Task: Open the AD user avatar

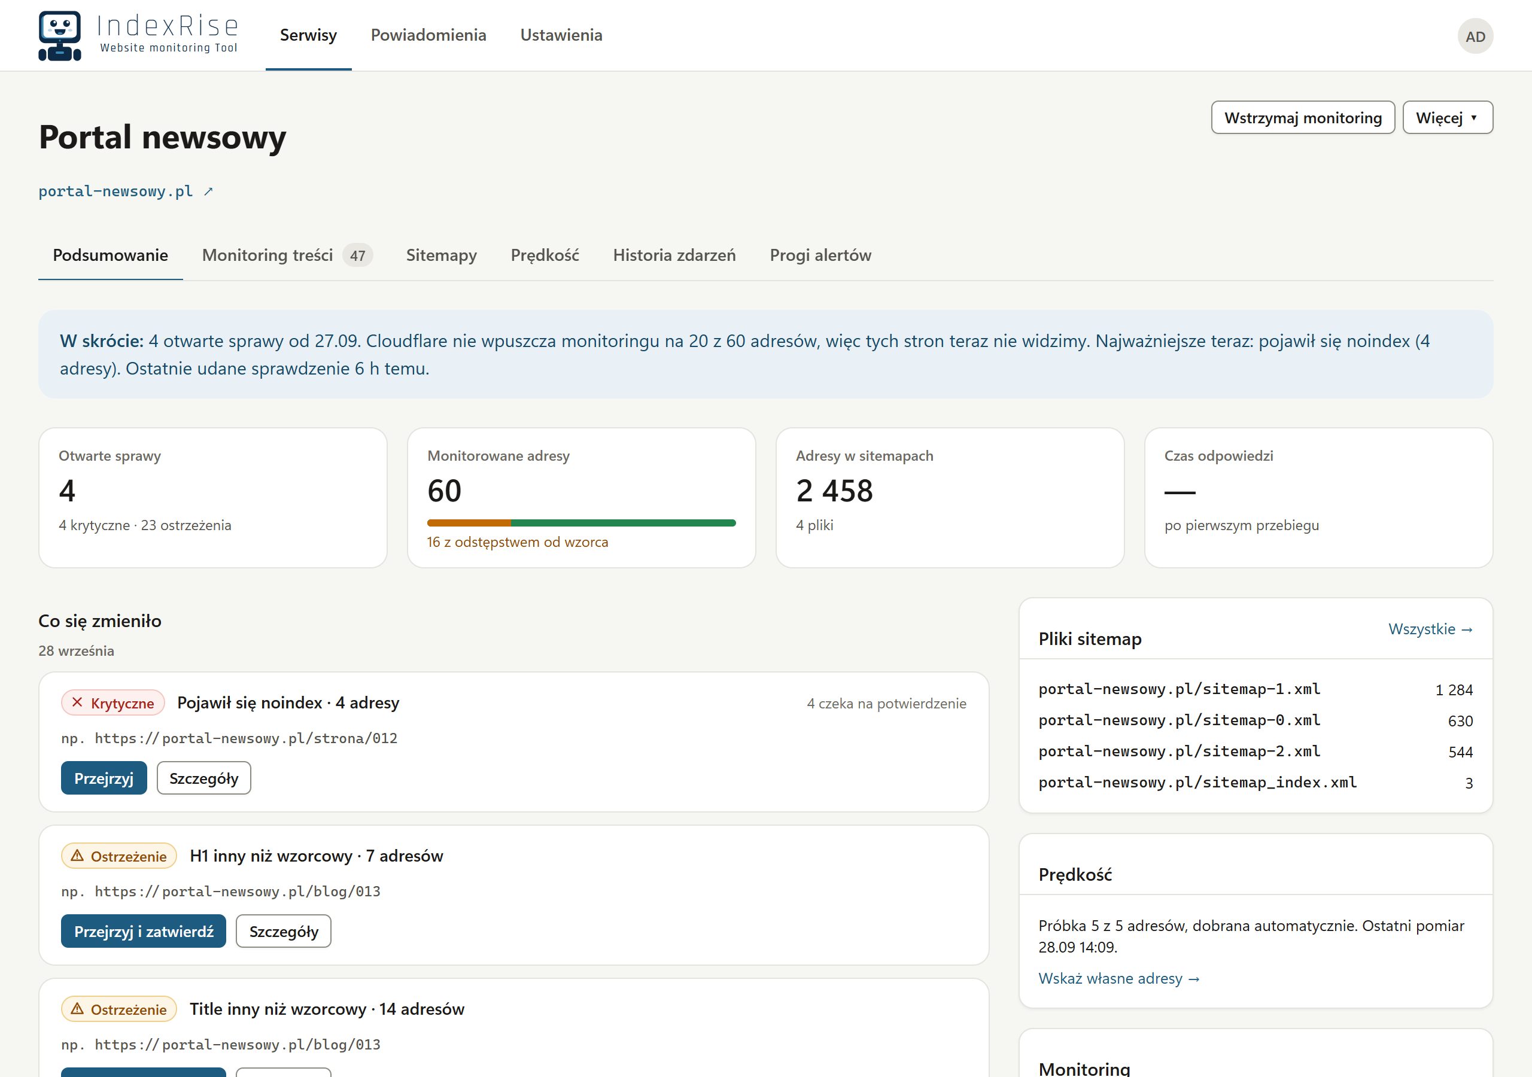Action: click(1475, 36)
